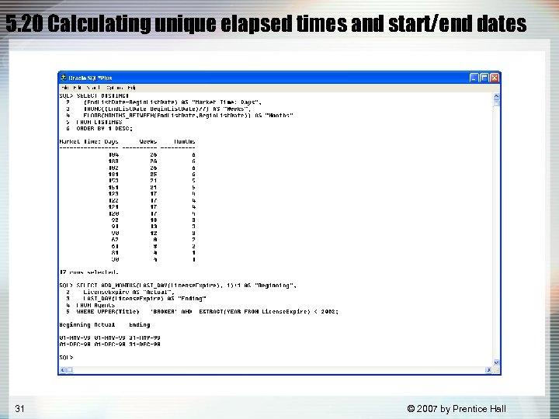Click the Oracle SQL*Plus title bar icon
This screenshot has height=419, width=559.
tap(64, 78)
